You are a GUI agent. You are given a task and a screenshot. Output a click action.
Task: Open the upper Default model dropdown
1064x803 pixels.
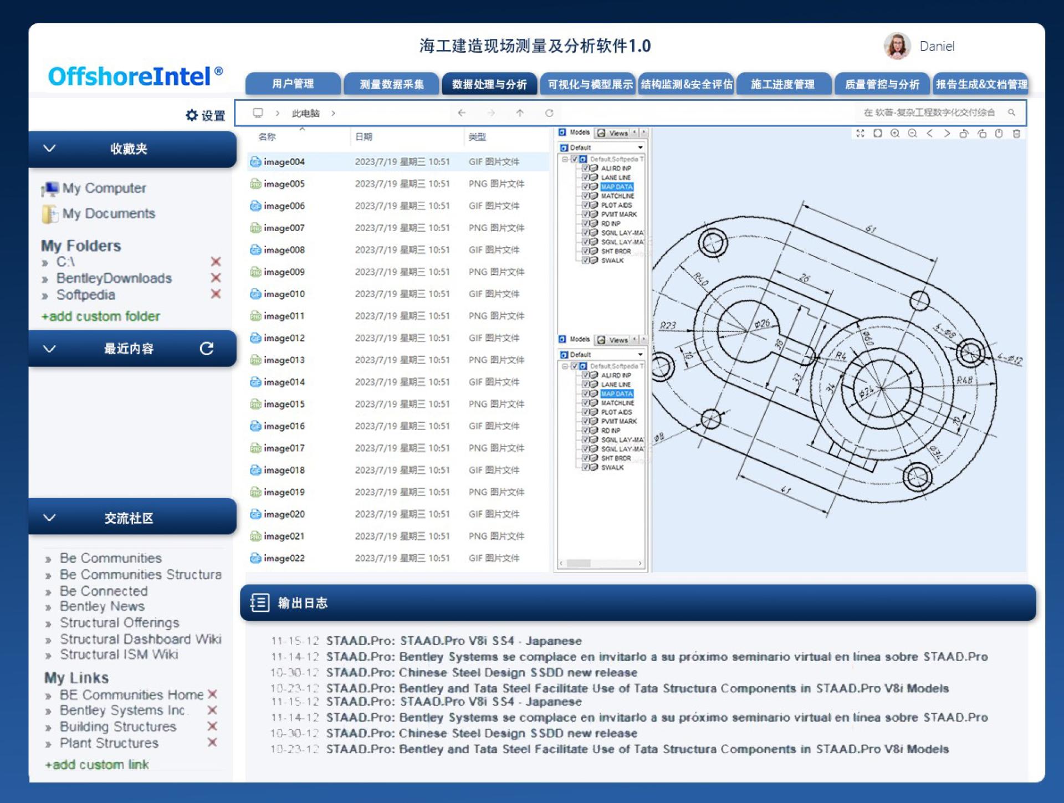tap(640, 148)
